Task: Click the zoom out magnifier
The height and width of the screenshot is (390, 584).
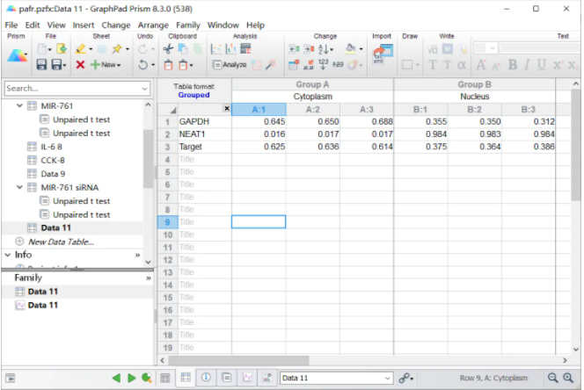Action: [x=552, y=378]
